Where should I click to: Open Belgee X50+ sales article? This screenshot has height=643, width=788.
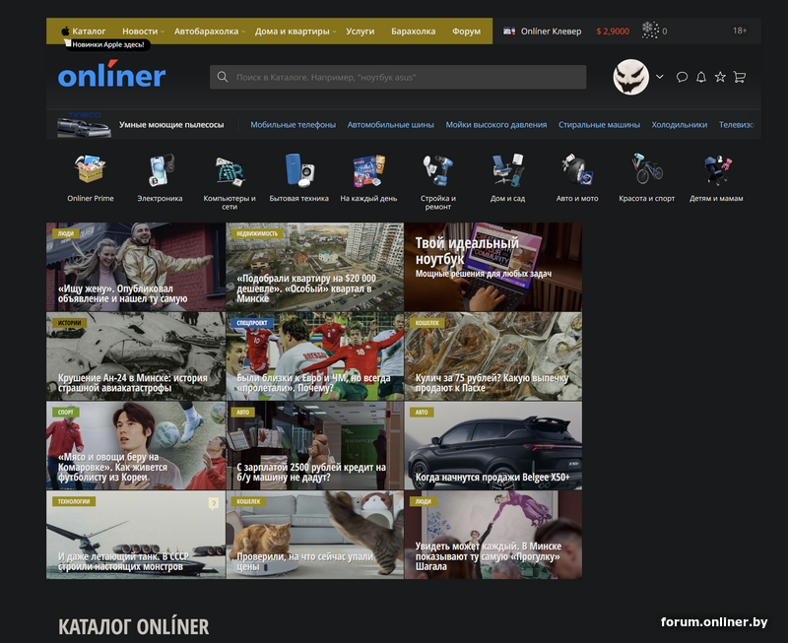(x=493, y=445)
